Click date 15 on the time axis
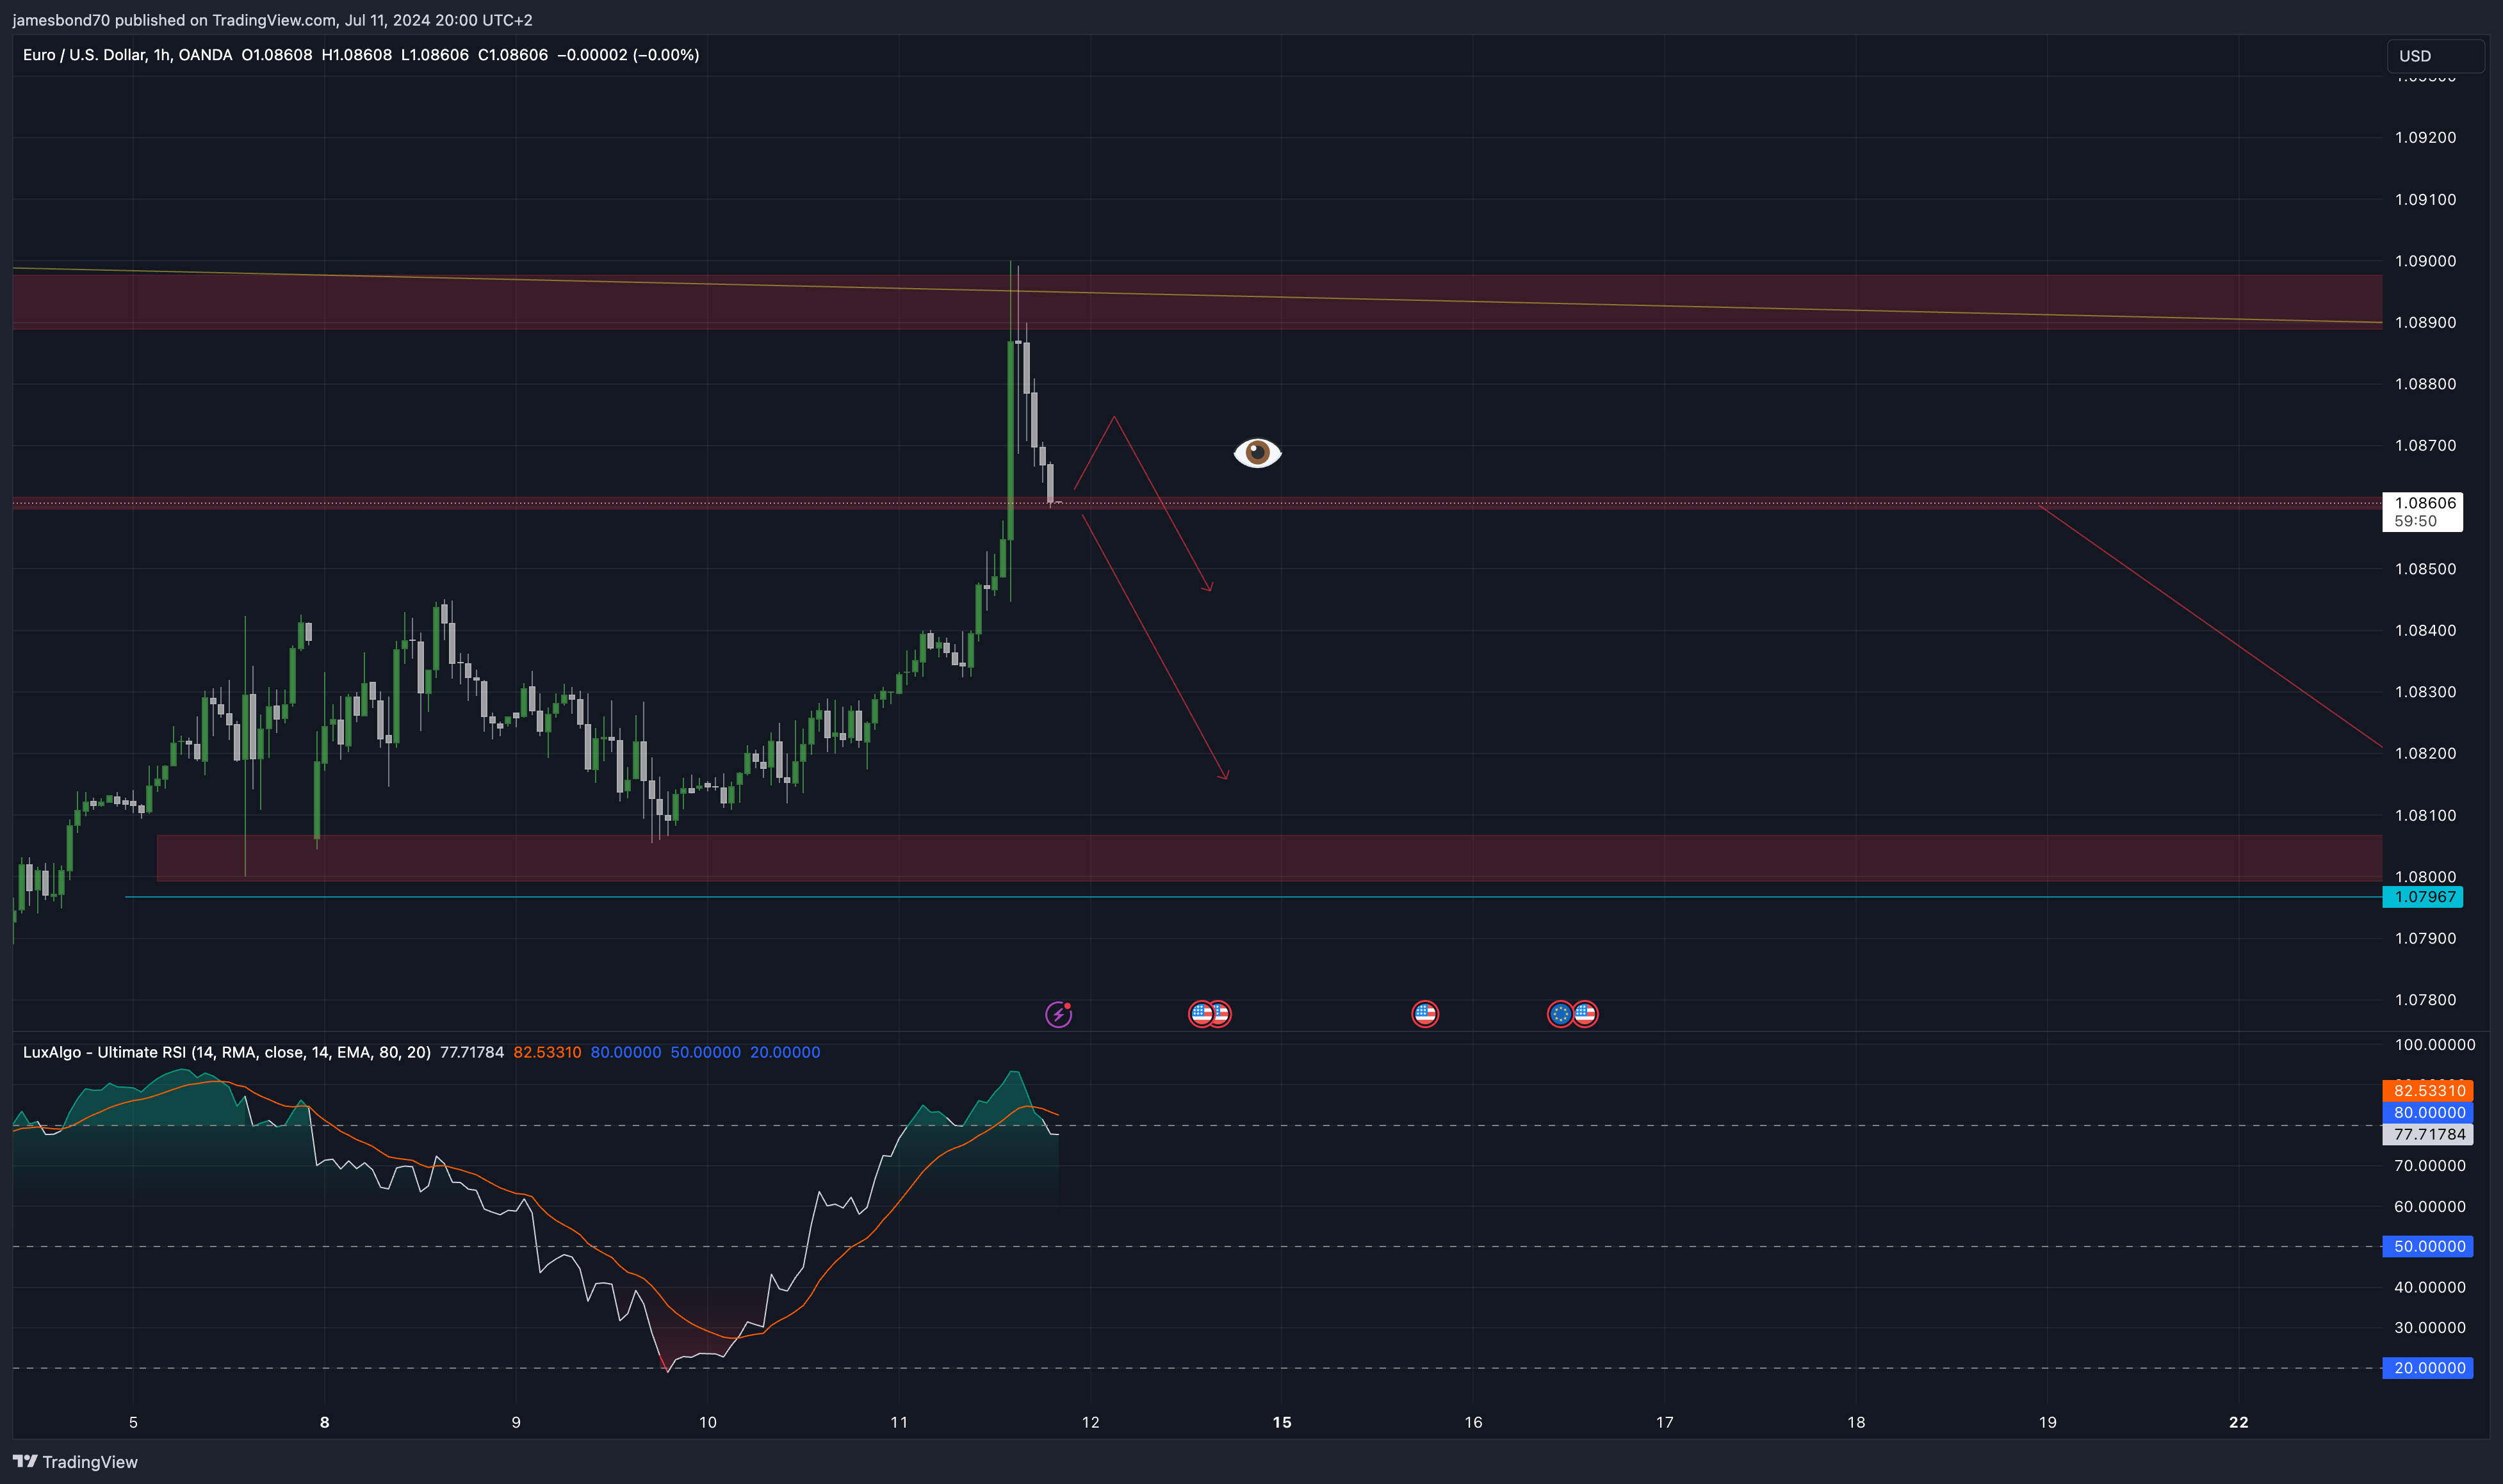The image size is (2503, 1484). coord(1282,1422)
